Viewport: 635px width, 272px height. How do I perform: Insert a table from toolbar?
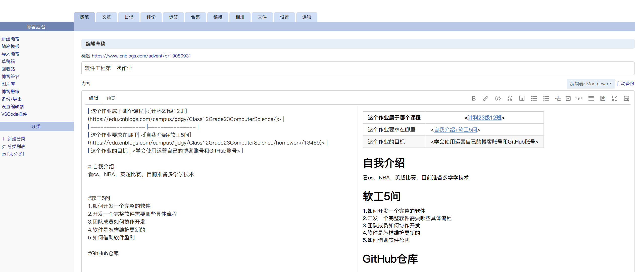point(522,98)
